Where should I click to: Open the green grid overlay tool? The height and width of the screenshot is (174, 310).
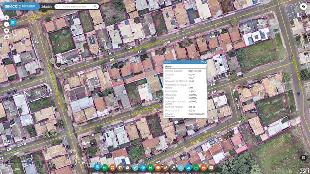[x=196, y=167]
